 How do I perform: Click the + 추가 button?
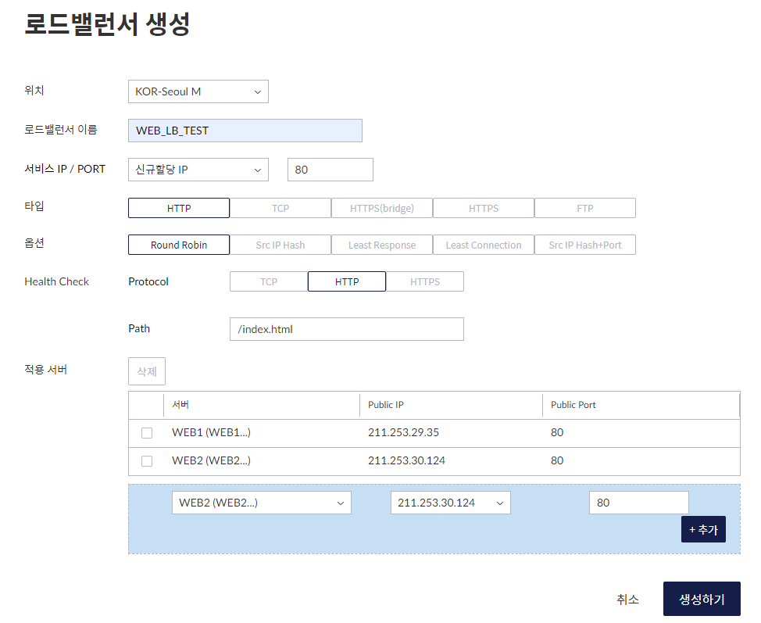coord(703,530)
